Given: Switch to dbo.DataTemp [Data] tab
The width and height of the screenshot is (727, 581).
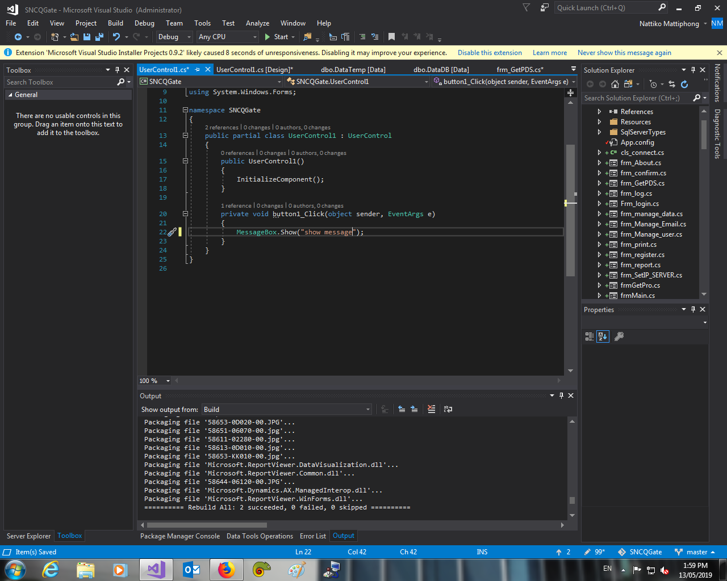Looking at the screenshot, I should (x=353, y=70).
